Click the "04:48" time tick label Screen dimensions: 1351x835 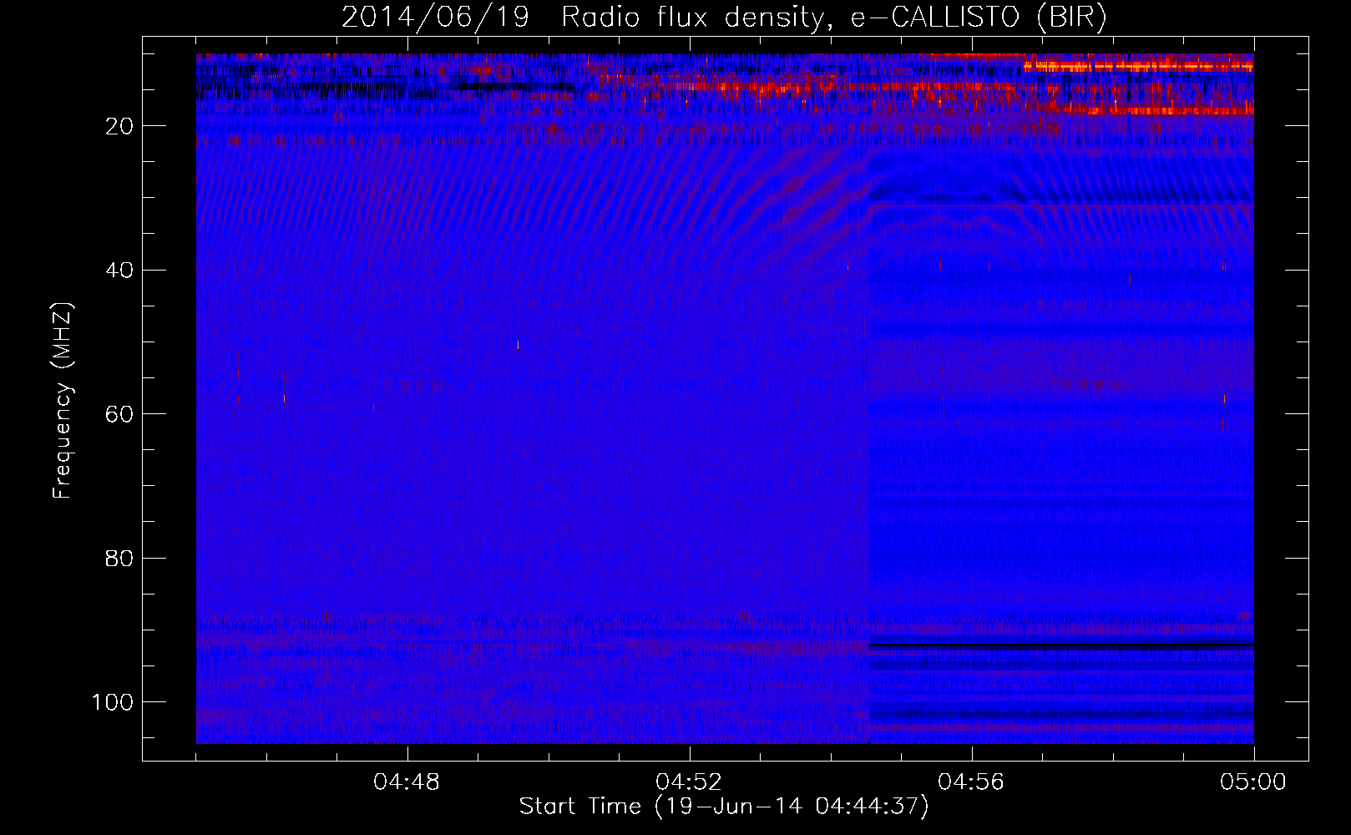tap(407, 782)
